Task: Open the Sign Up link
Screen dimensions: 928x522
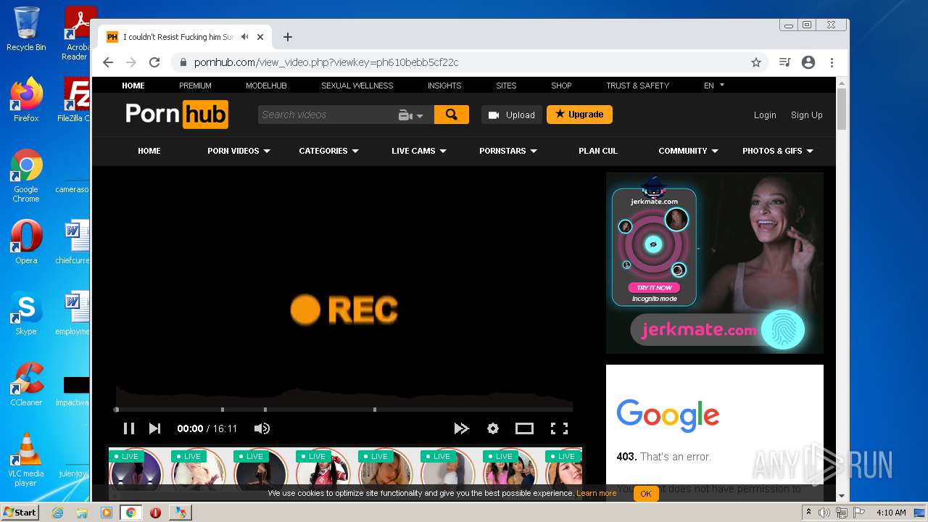Action: coord(806,115)
